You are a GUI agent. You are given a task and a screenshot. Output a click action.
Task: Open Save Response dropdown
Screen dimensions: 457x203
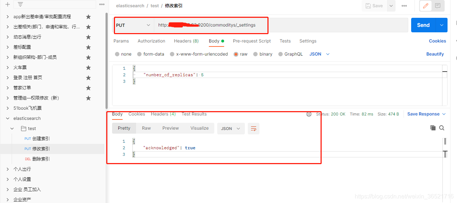click(426, 114)
